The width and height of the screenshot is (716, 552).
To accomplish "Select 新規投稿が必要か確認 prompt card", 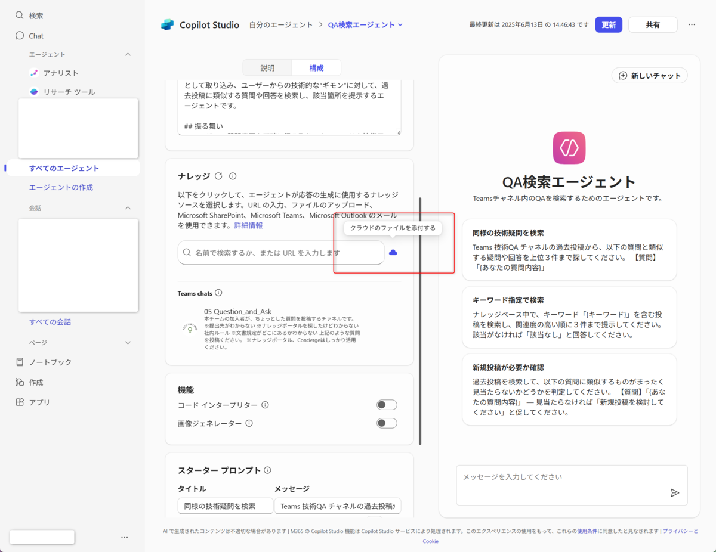I will (569, 390).
